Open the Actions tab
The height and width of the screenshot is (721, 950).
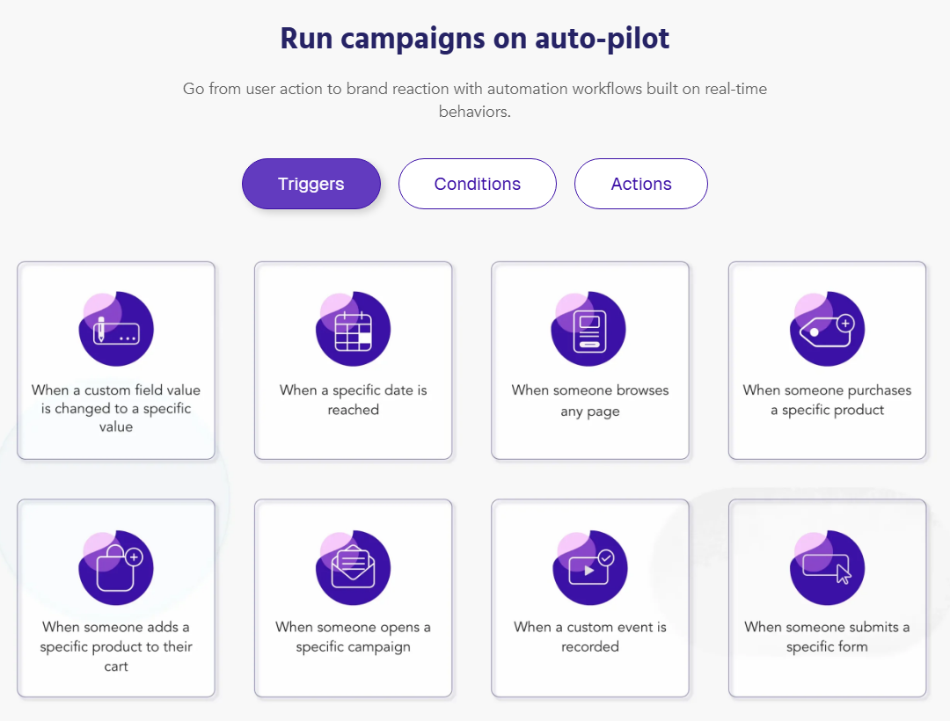(x=641, y=184)
